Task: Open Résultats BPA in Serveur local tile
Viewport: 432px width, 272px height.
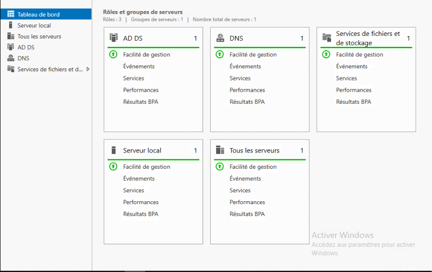Action: click(x=140, y=214)
